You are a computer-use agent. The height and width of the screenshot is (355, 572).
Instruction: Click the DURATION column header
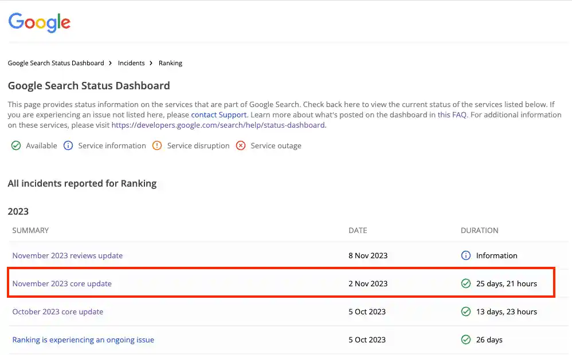pyautogui.click(x=479, y=230)
